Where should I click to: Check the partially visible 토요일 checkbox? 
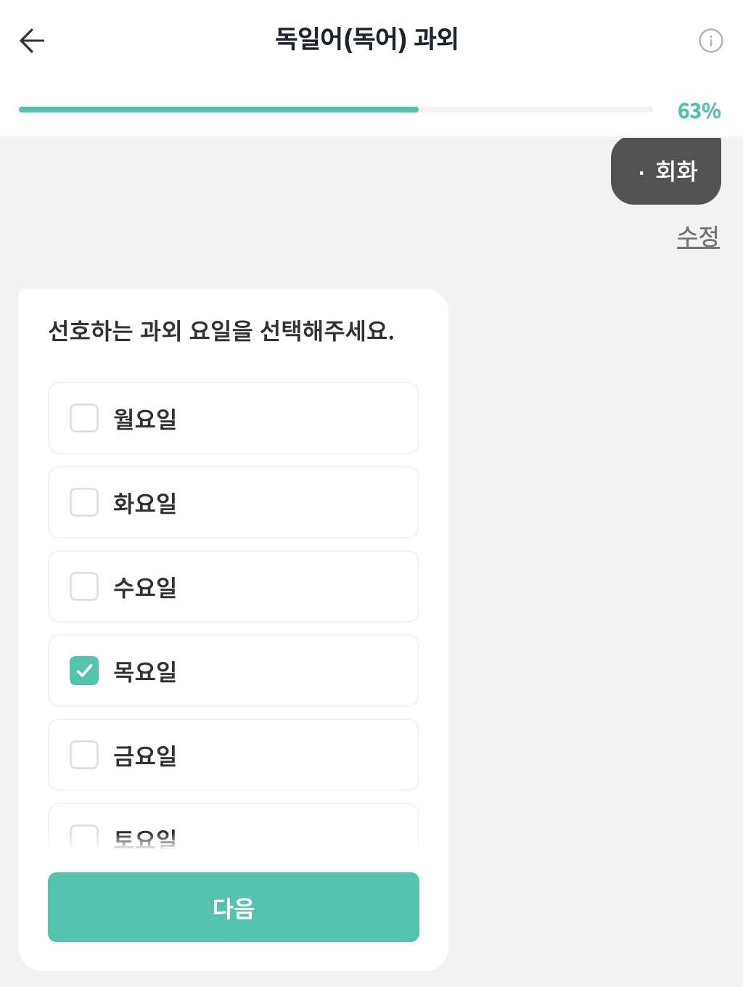(x=84, y=837)
